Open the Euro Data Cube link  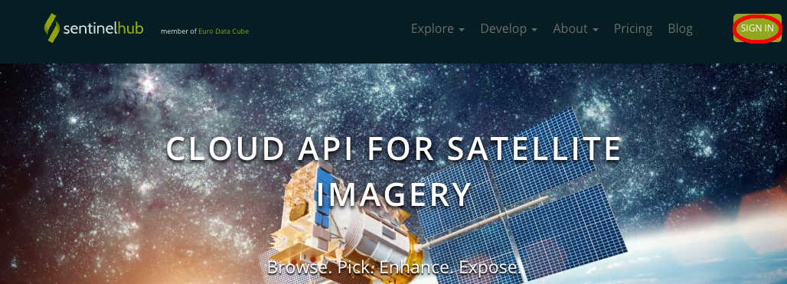tap(224, 31)
